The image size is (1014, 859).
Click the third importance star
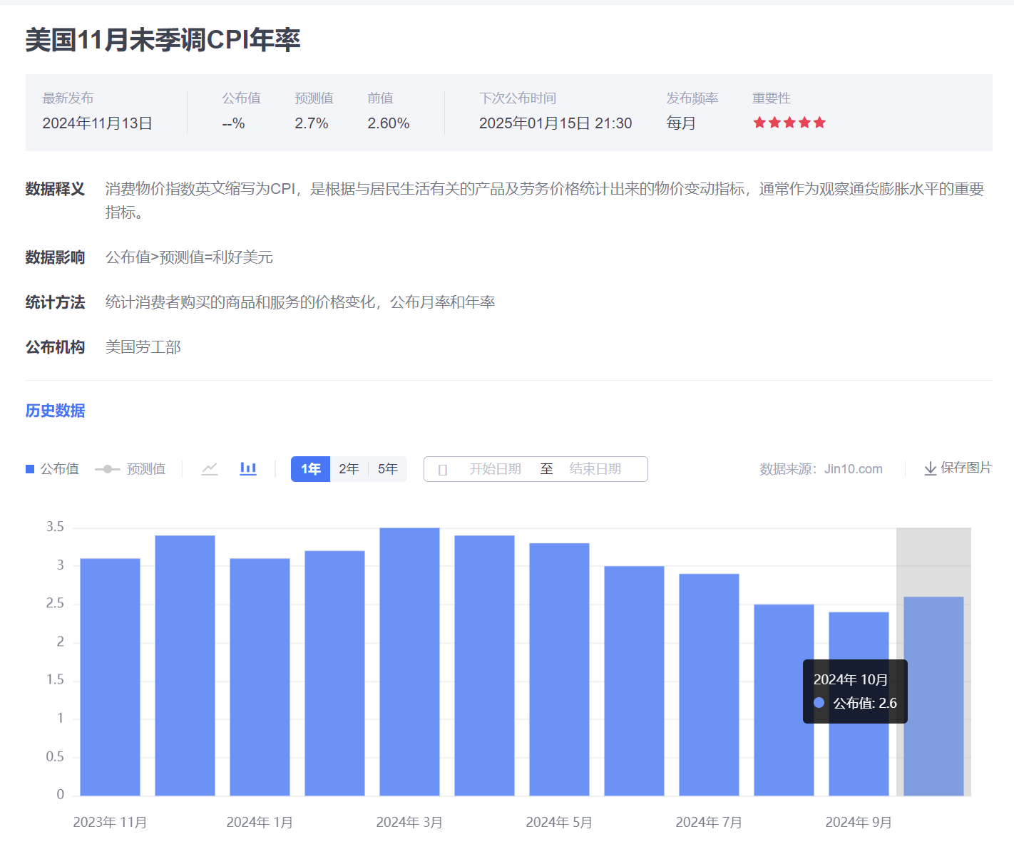pos(789,123)
